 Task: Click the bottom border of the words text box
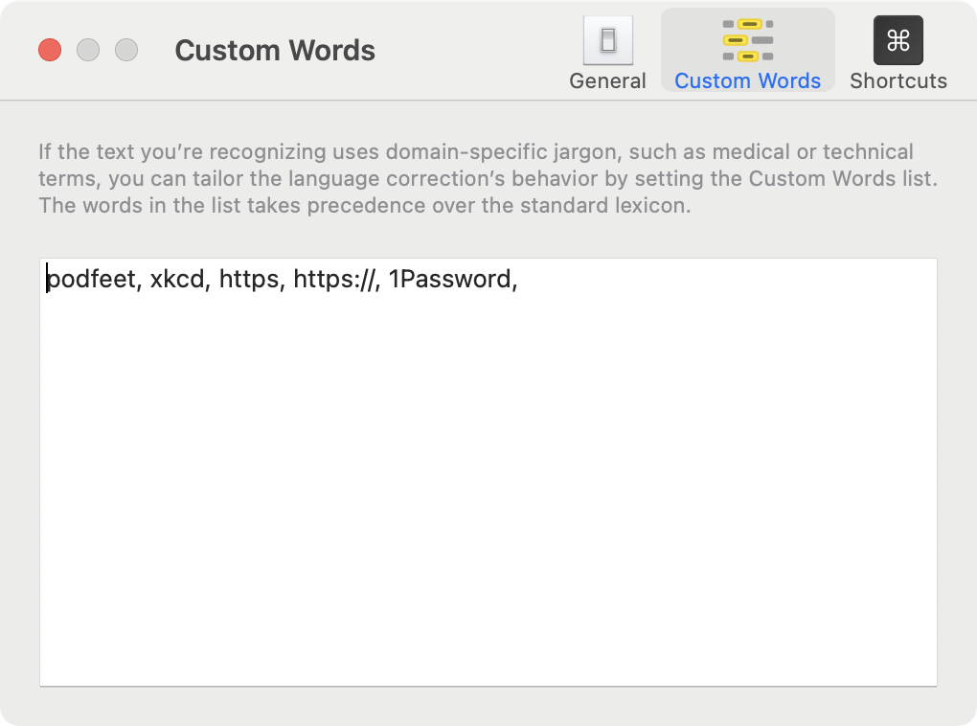(x=488, y=686)
